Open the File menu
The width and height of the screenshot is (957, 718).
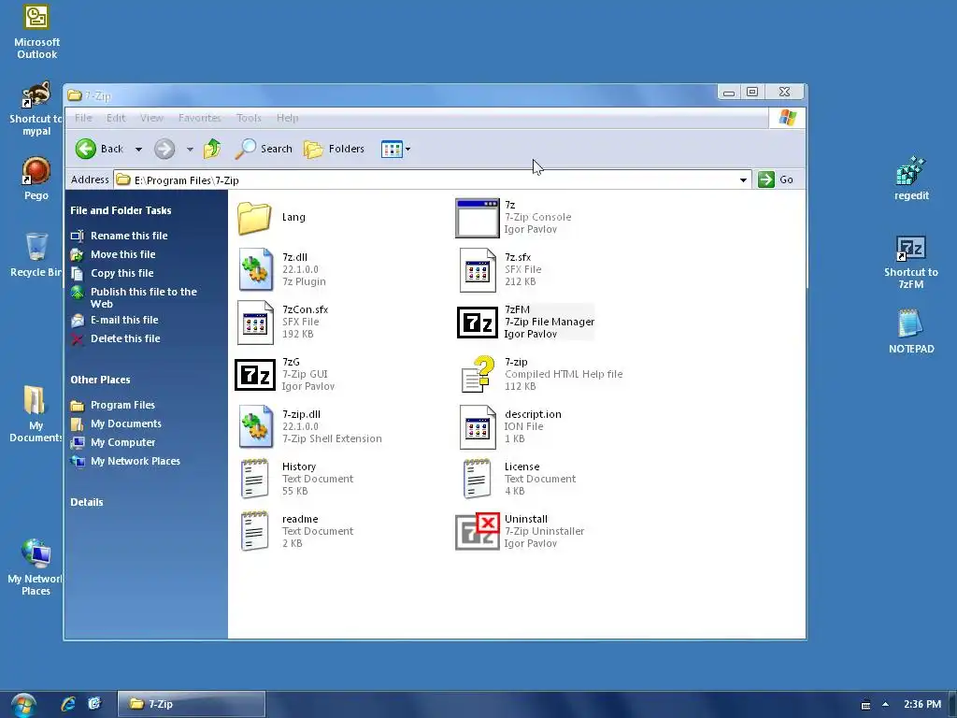(83, 118)
